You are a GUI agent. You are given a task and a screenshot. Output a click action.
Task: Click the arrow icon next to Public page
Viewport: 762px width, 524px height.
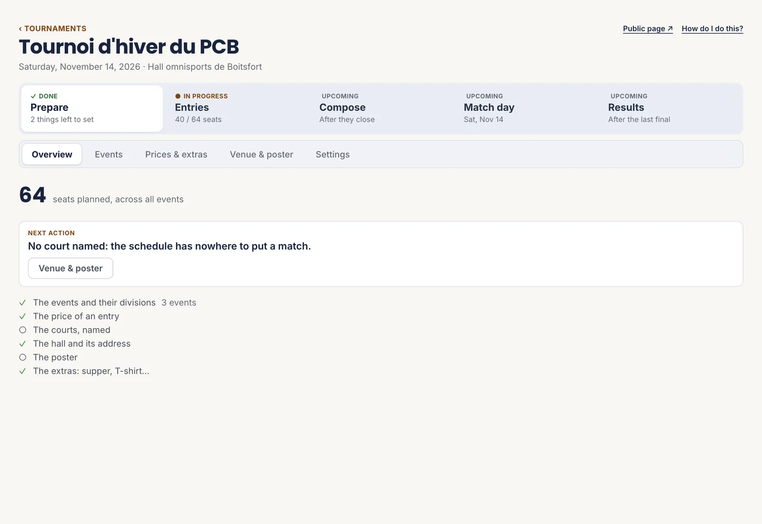670,29
